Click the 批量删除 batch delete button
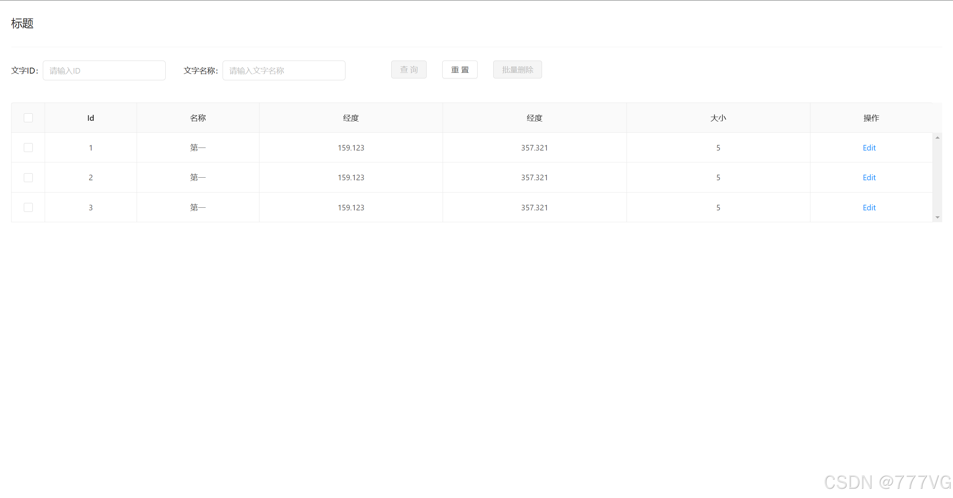Screen dimensions: 953x498 (x=517, y=69)
